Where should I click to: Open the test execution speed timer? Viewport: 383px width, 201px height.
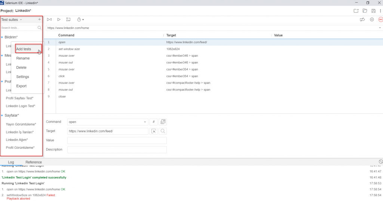(80, 19)
